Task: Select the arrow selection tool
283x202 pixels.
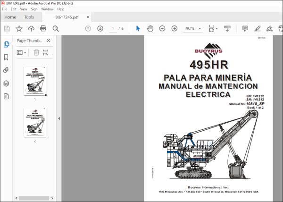Action: (138, 28)
